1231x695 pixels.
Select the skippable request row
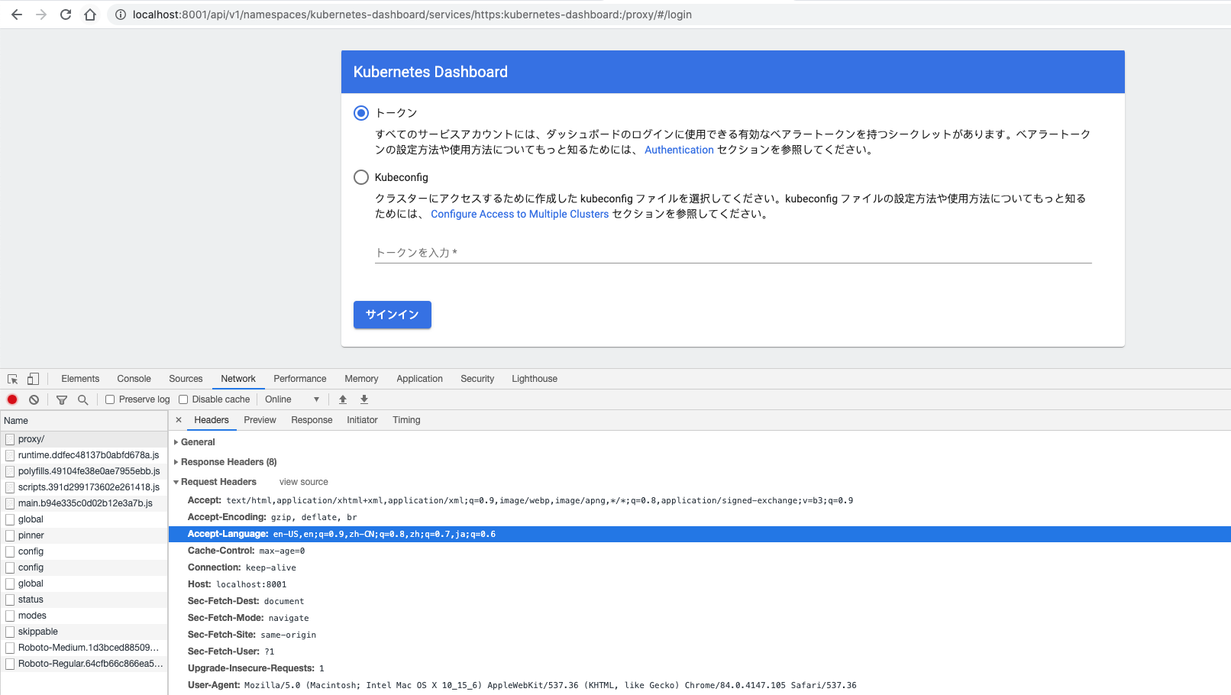point(84,632)
